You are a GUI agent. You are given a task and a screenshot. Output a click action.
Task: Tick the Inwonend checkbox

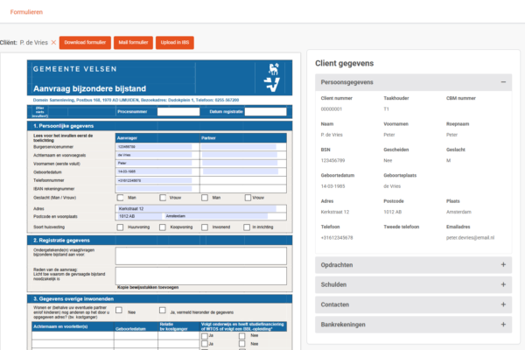(205, 227)
